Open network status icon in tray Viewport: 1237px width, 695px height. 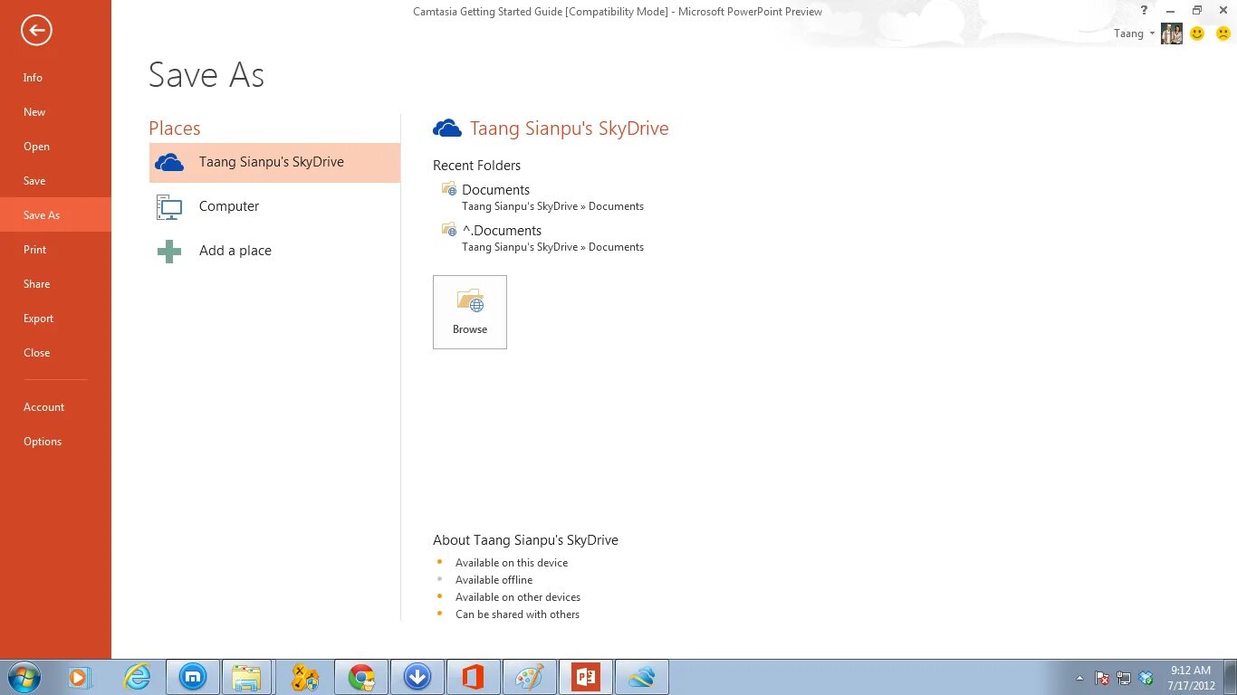tap(1124, 678)
